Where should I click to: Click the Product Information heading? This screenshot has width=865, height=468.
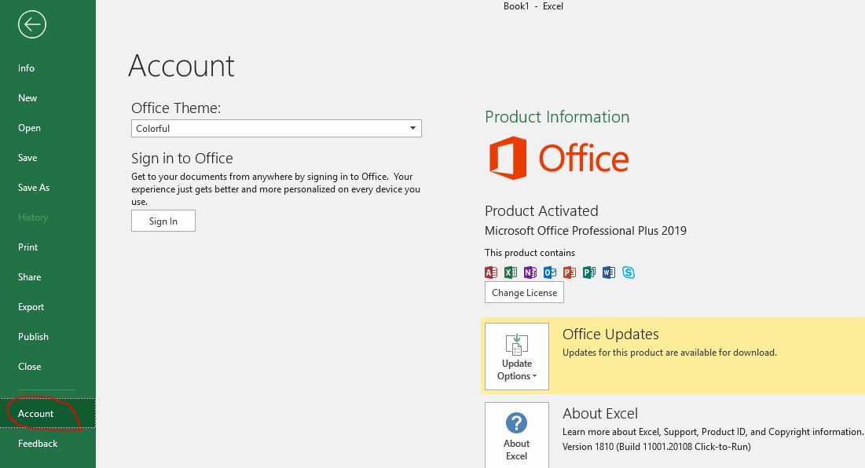[557, 117]
